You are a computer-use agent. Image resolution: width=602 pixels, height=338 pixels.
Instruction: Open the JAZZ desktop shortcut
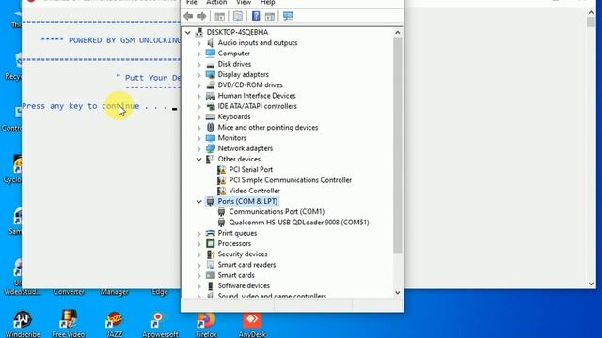(x=115, y=324)
